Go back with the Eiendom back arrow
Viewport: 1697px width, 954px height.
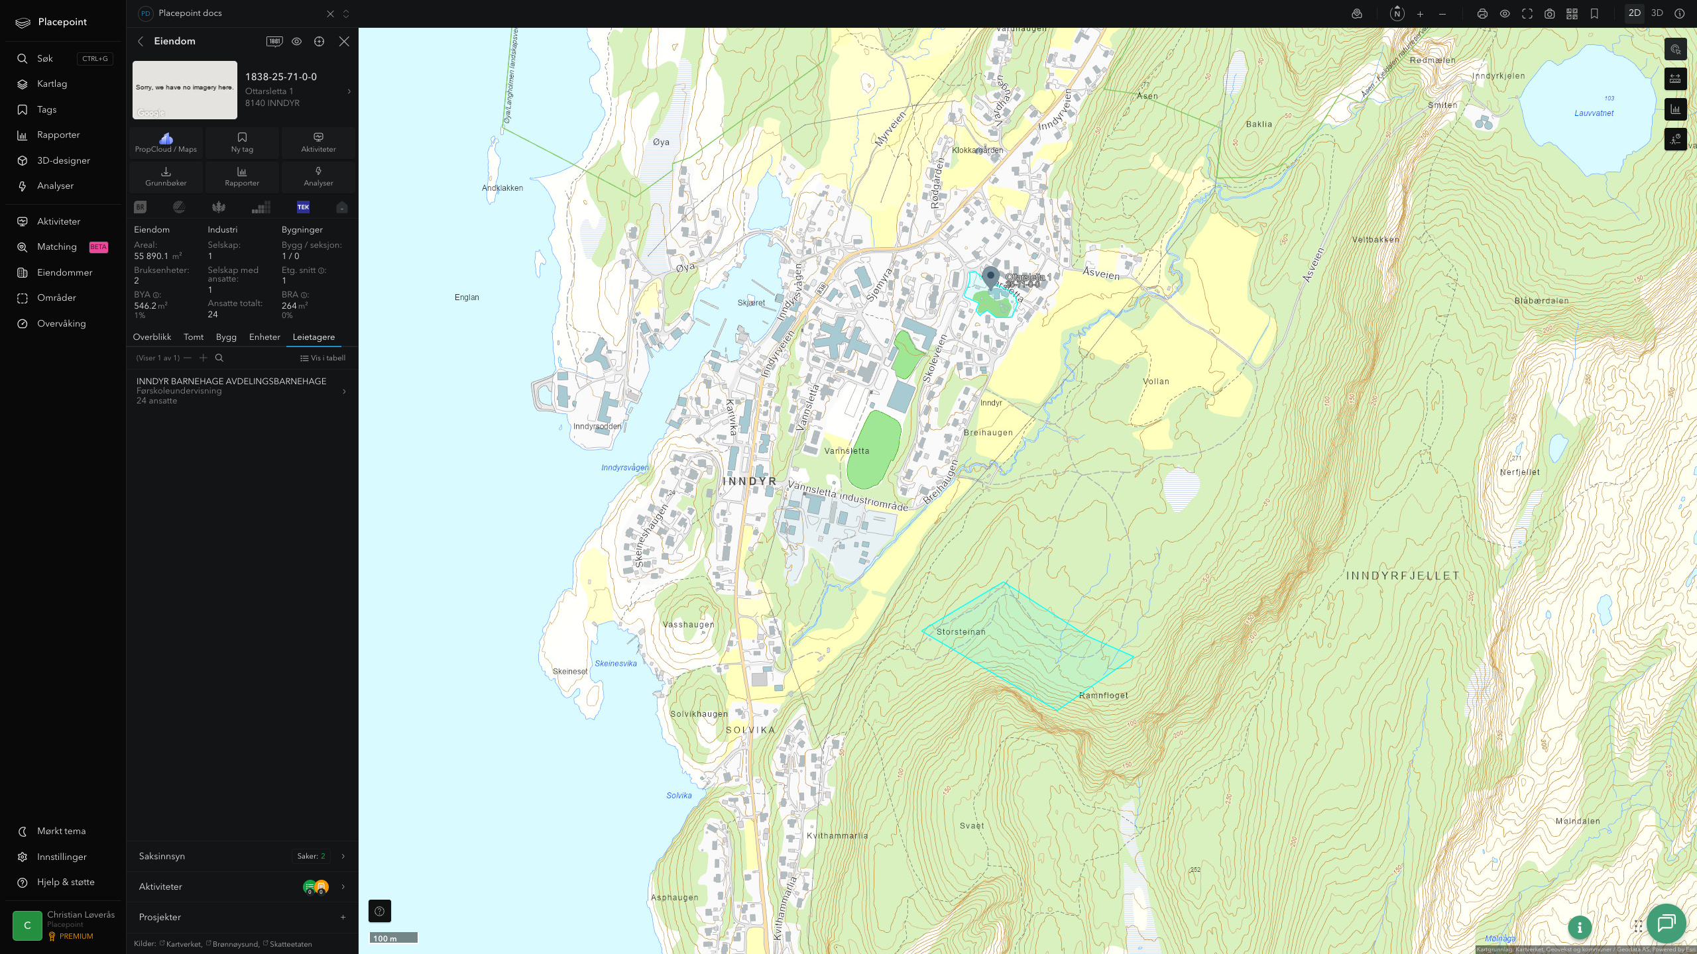click(141, 41)
